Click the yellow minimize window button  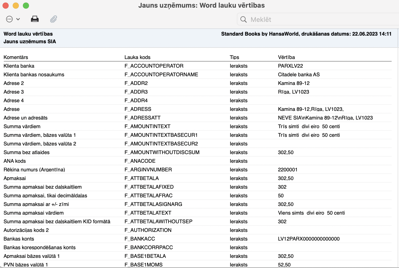16,5
